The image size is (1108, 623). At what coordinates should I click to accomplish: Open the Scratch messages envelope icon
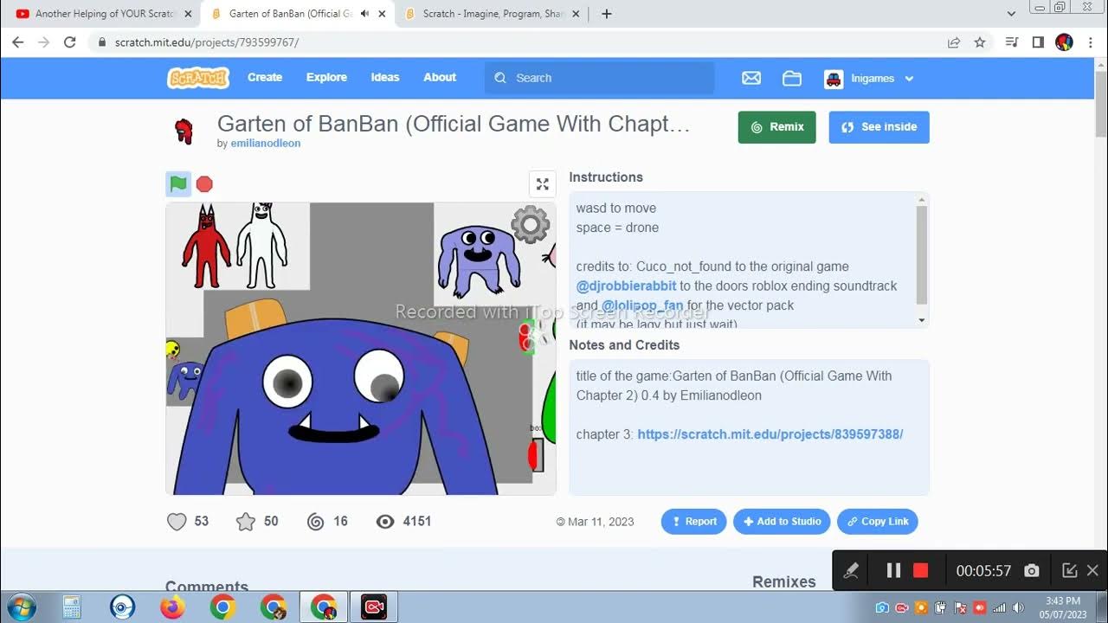751,78
